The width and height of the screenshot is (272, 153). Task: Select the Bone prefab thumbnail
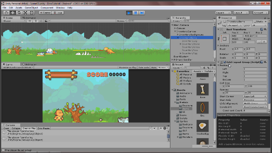[x=202, y=90]
